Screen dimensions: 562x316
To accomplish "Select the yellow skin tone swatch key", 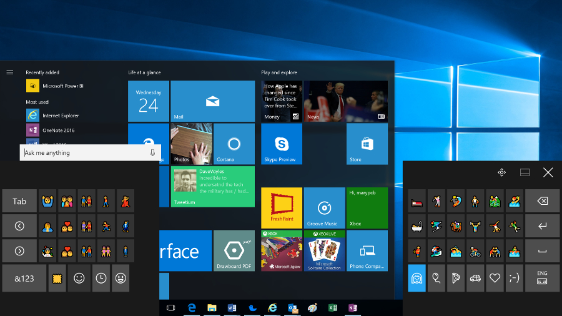I will point(57,278).
